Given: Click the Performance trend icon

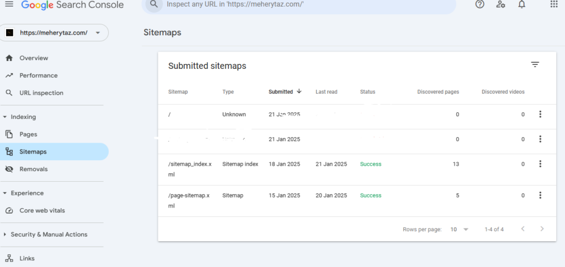Looking at the screenshot, I should tap(9, 75).
